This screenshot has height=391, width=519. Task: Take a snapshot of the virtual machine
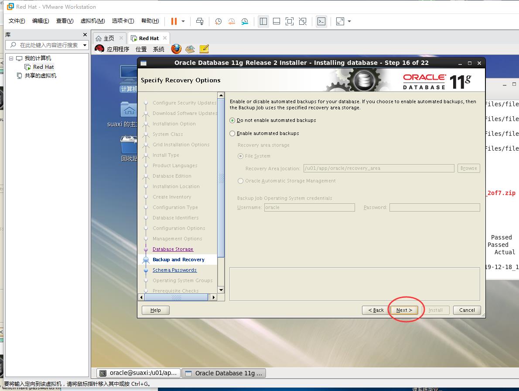click(x=218, y=21)
